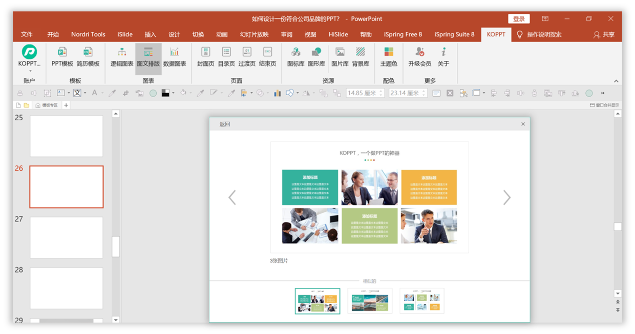This screenshot has height=334, width=635.
Task: Click ribbon display options icon in title bar
Action: (x=545, y=19)
